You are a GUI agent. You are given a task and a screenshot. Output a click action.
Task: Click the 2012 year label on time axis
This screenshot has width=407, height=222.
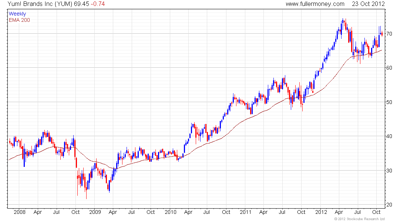(x=321, y=212)
